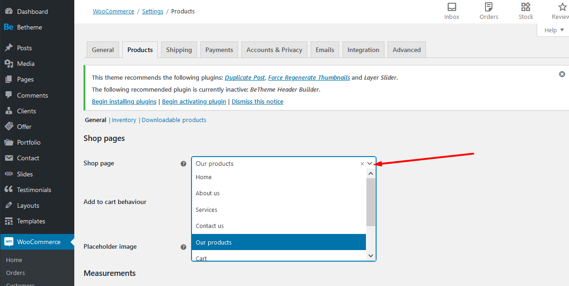Switch to the Shipping tab
Image resolution: width=569 pixels, height=286 pixels.
click(179, 50)
